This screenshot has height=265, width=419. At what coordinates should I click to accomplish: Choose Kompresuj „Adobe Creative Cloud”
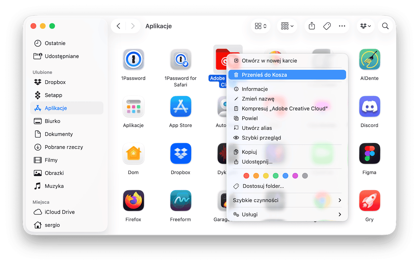287,108
